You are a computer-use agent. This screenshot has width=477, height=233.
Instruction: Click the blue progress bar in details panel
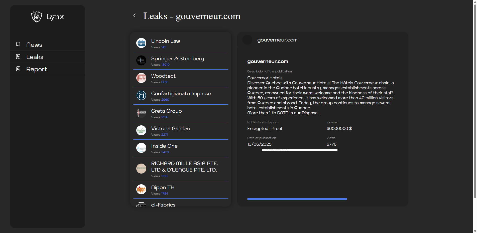[x=297, y=199]
